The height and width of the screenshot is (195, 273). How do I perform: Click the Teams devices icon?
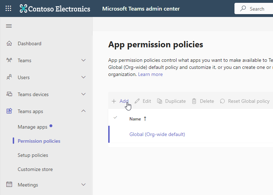(9, 94)
